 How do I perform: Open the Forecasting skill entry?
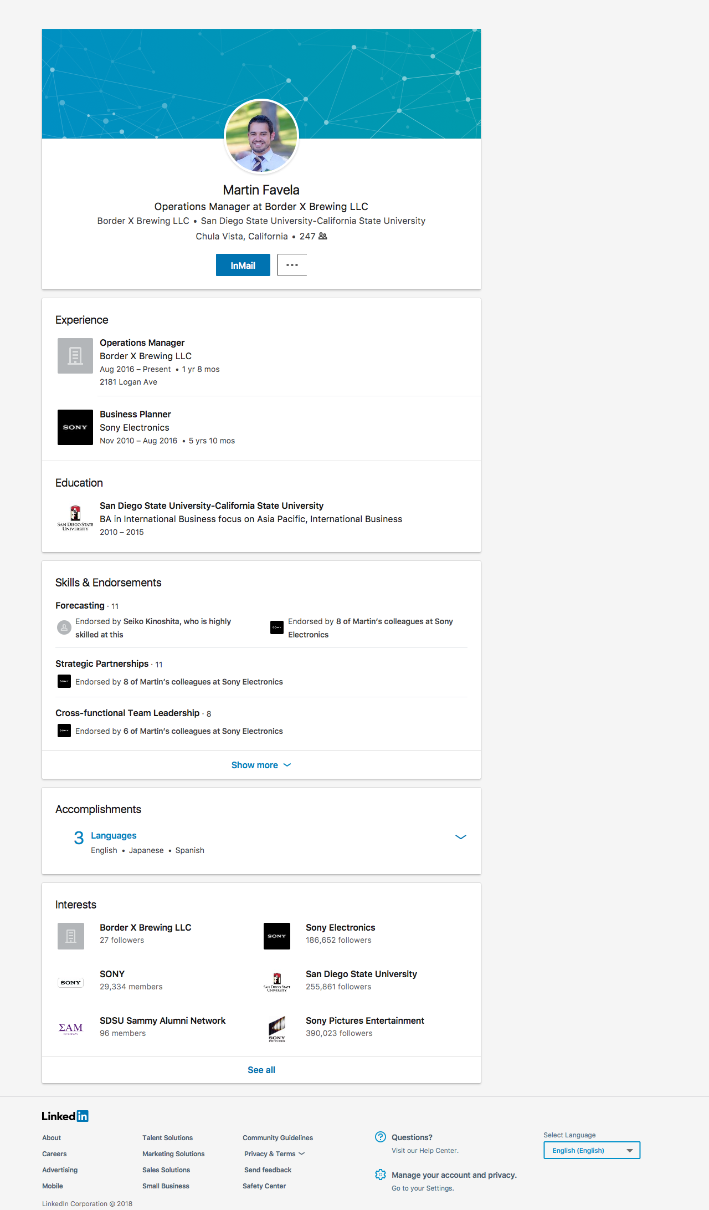click(x=80, y=605)
